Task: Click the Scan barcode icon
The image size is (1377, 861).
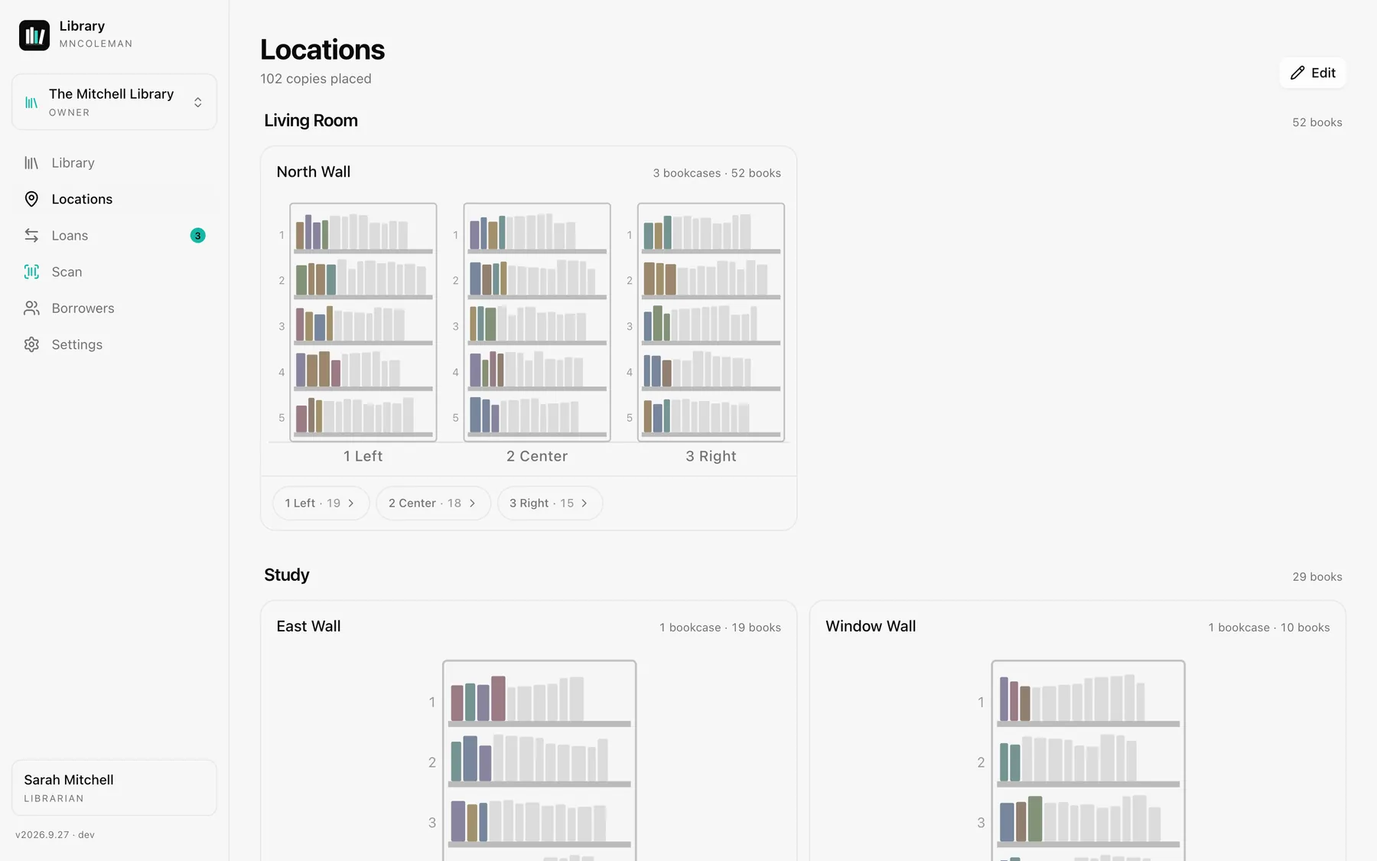Action: pyautogui.click(x=31, y=272)
